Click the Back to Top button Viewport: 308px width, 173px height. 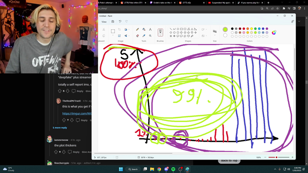pyautogui.click(x=229, y=161)
